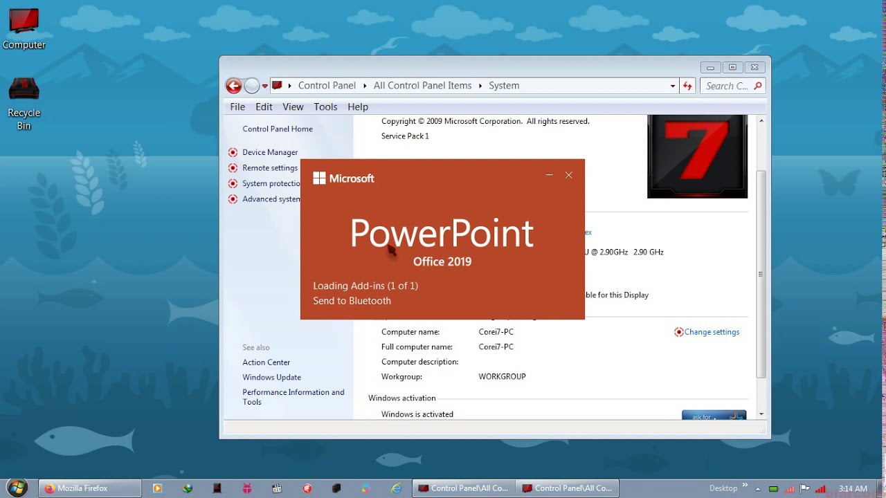Click the Computer name value Corei7-PC
886x498 pixels.
496,332
